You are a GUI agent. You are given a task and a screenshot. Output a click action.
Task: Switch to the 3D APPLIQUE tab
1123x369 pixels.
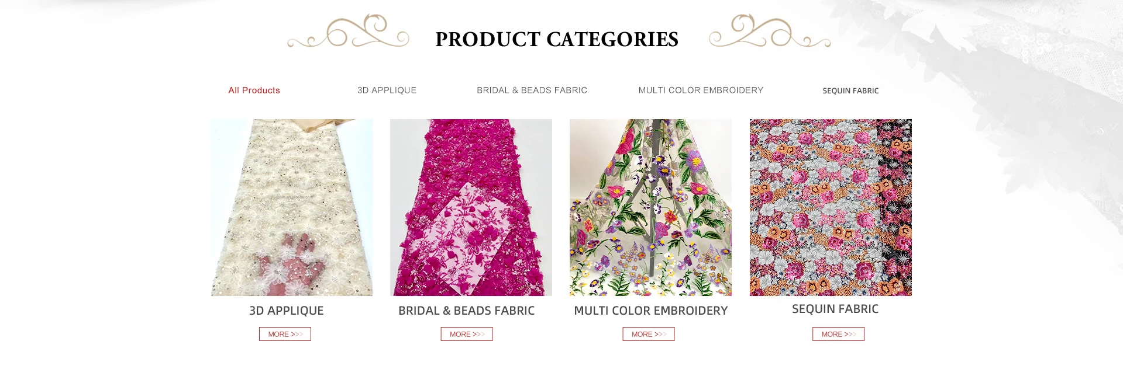pos(387,90)
